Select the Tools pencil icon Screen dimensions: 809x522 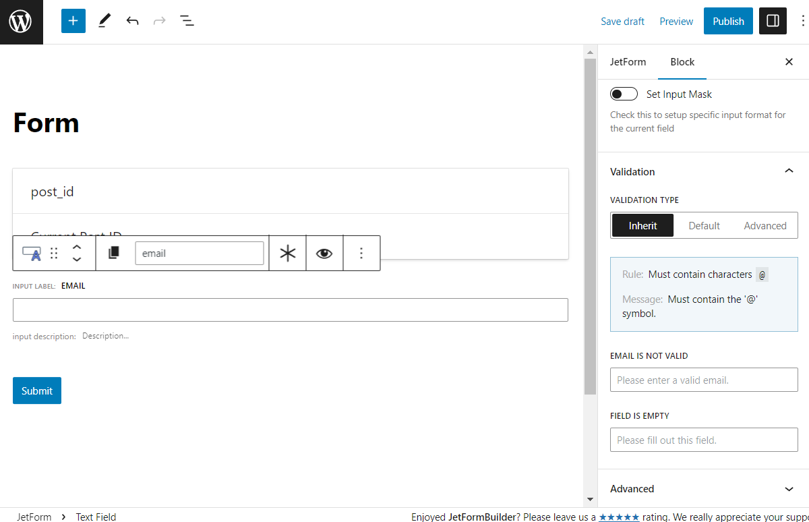104,21
